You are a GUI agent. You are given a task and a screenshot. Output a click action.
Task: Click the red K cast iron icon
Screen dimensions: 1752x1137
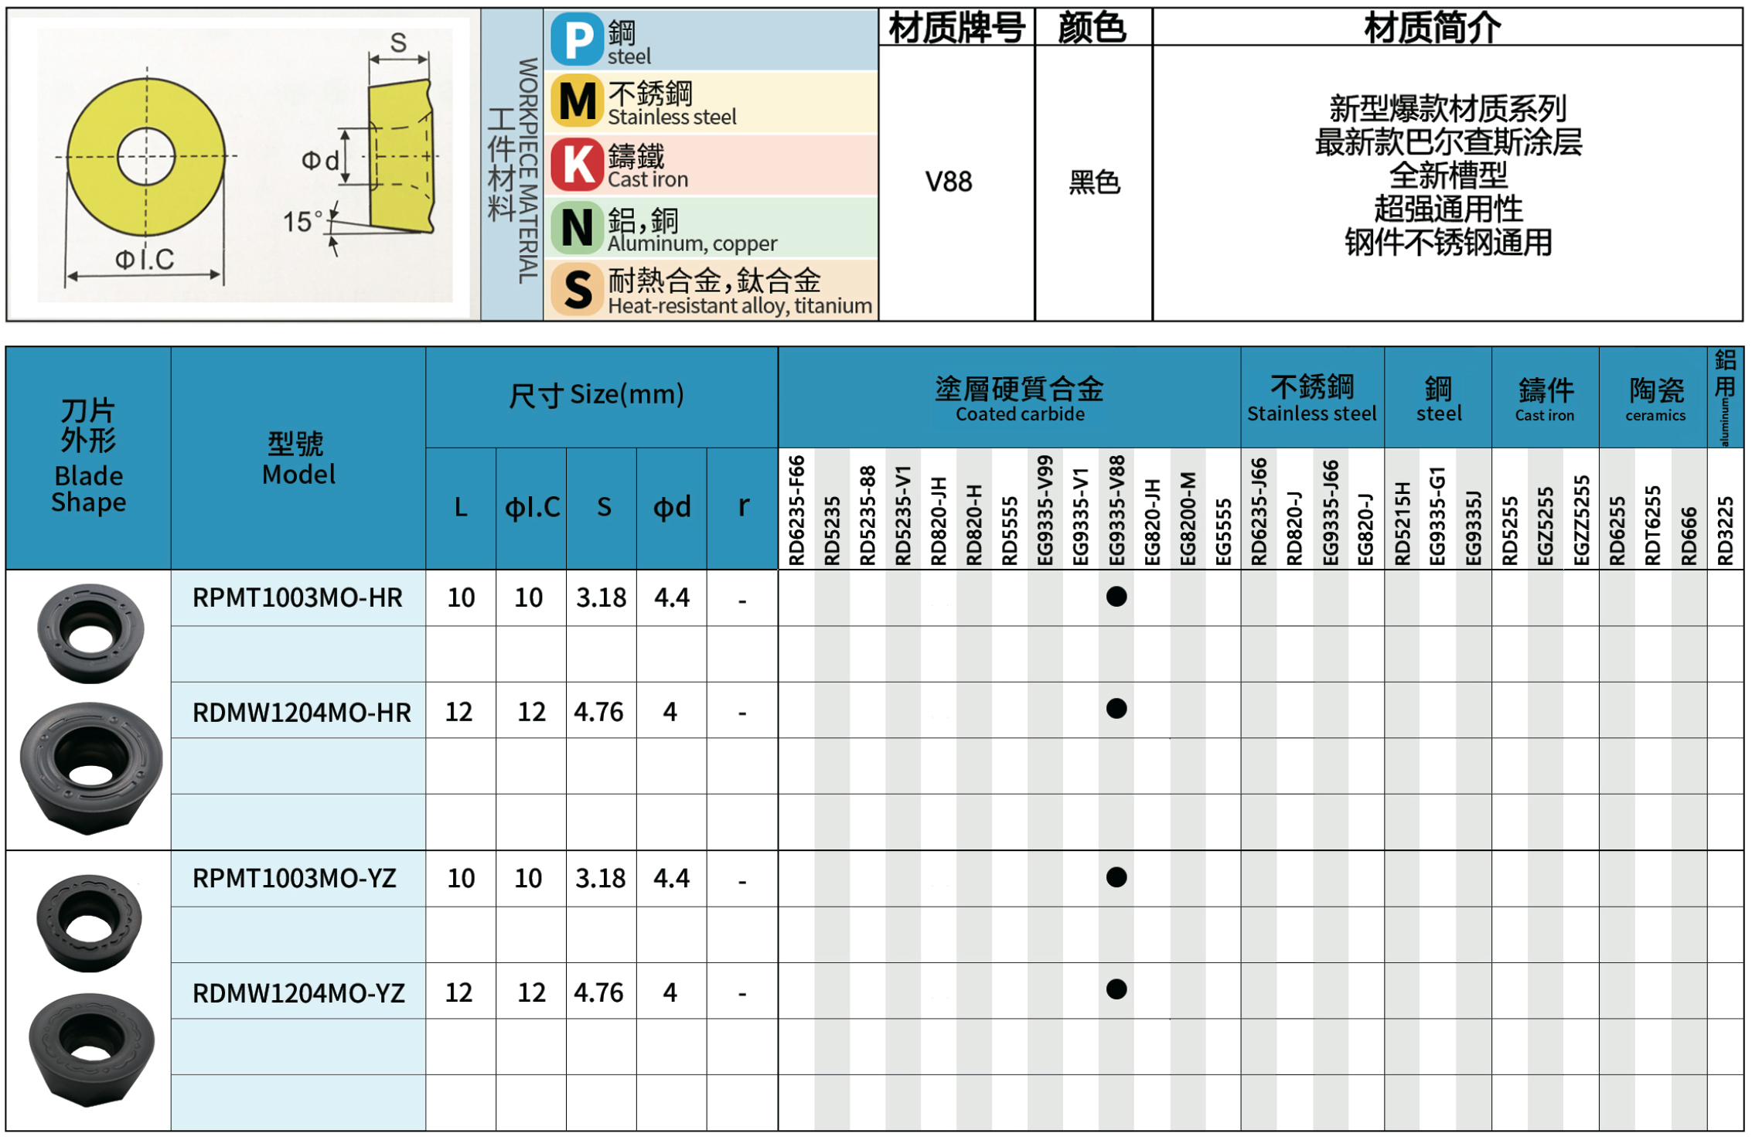coord(577,165)
